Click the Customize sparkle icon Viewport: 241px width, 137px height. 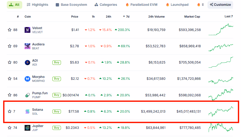point(212,5)
